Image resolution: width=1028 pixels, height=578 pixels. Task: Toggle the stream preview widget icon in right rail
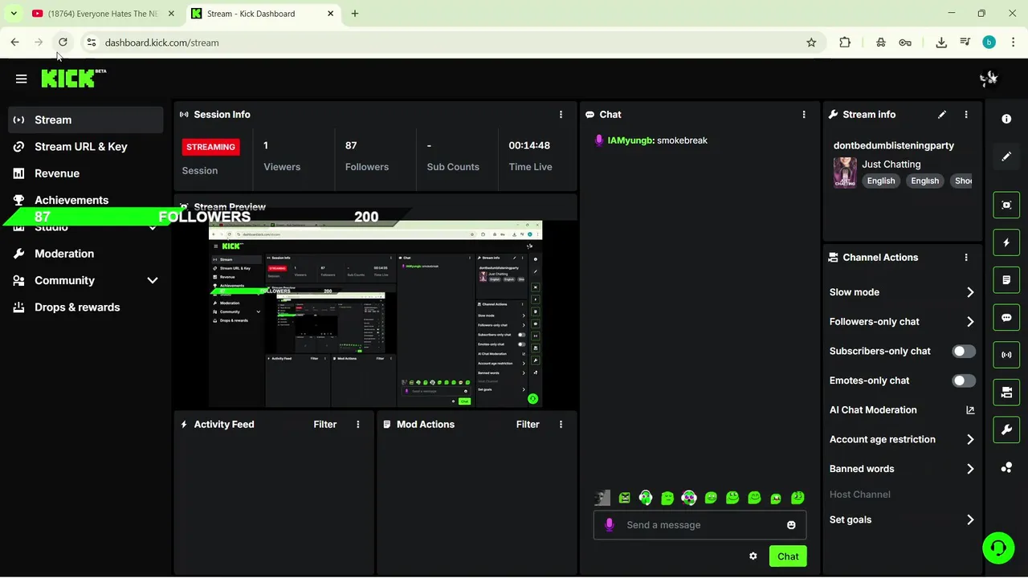[x=1006, y=205]
